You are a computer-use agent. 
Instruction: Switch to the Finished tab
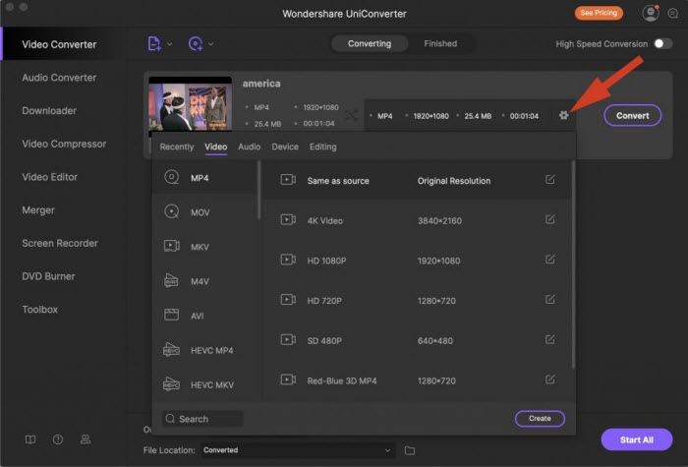pyautogui.click(x=440, y=43)
